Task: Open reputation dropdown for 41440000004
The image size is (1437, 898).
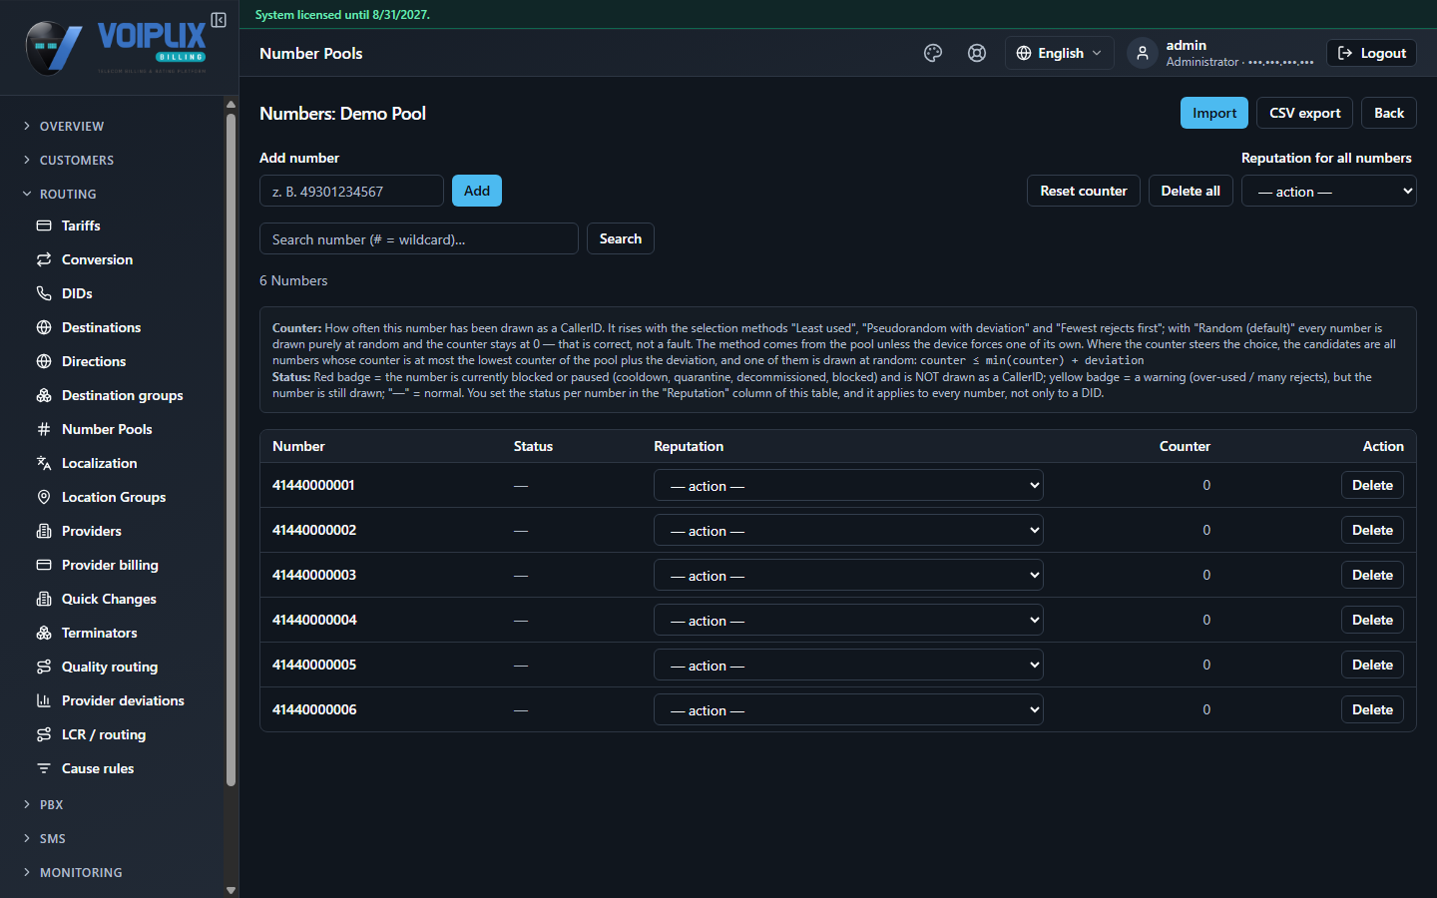Action: pos(848,620)
